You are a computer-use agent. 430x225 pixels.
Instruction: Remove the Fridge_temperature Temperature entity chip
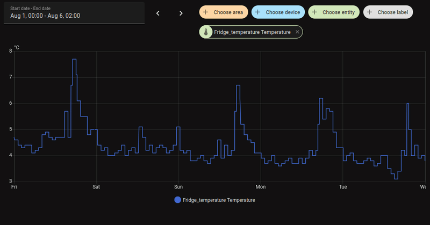pyautogui.click(x=297, y=32)
